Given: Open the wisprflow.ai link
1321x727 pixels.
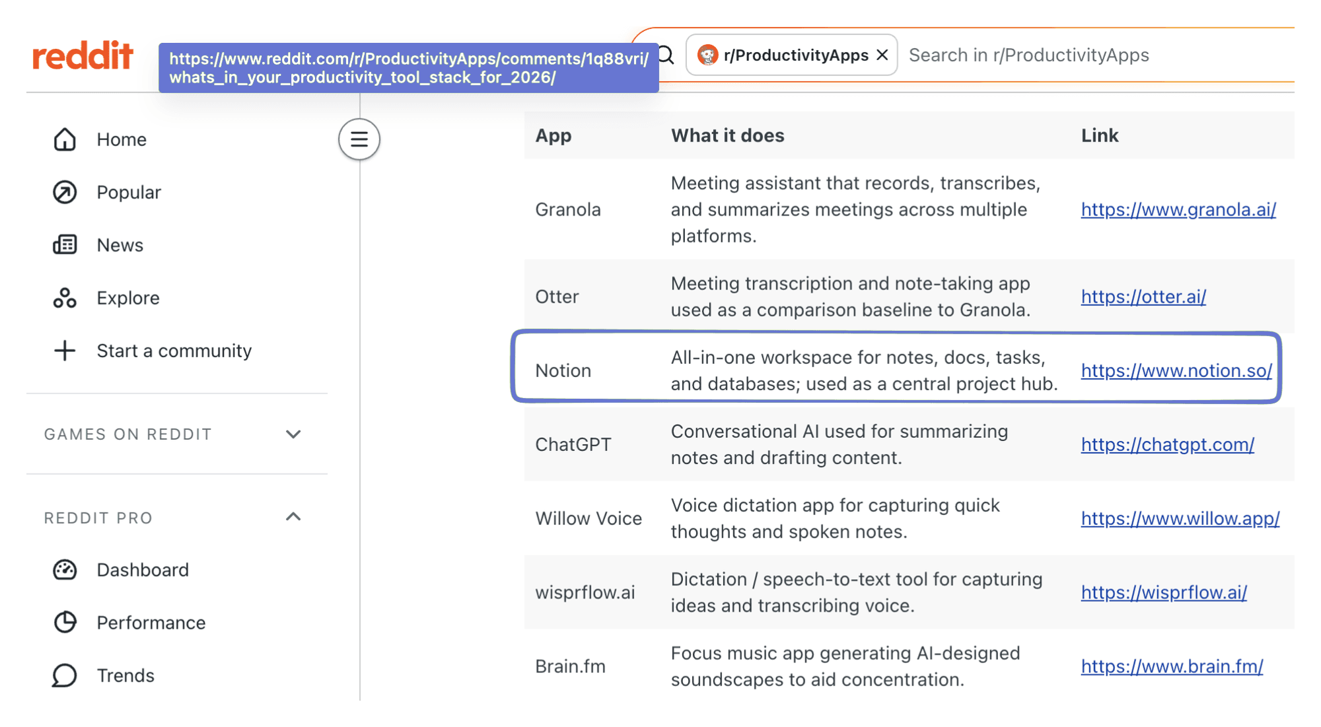Looking at the screenshot, I should tap(1164, 592).
